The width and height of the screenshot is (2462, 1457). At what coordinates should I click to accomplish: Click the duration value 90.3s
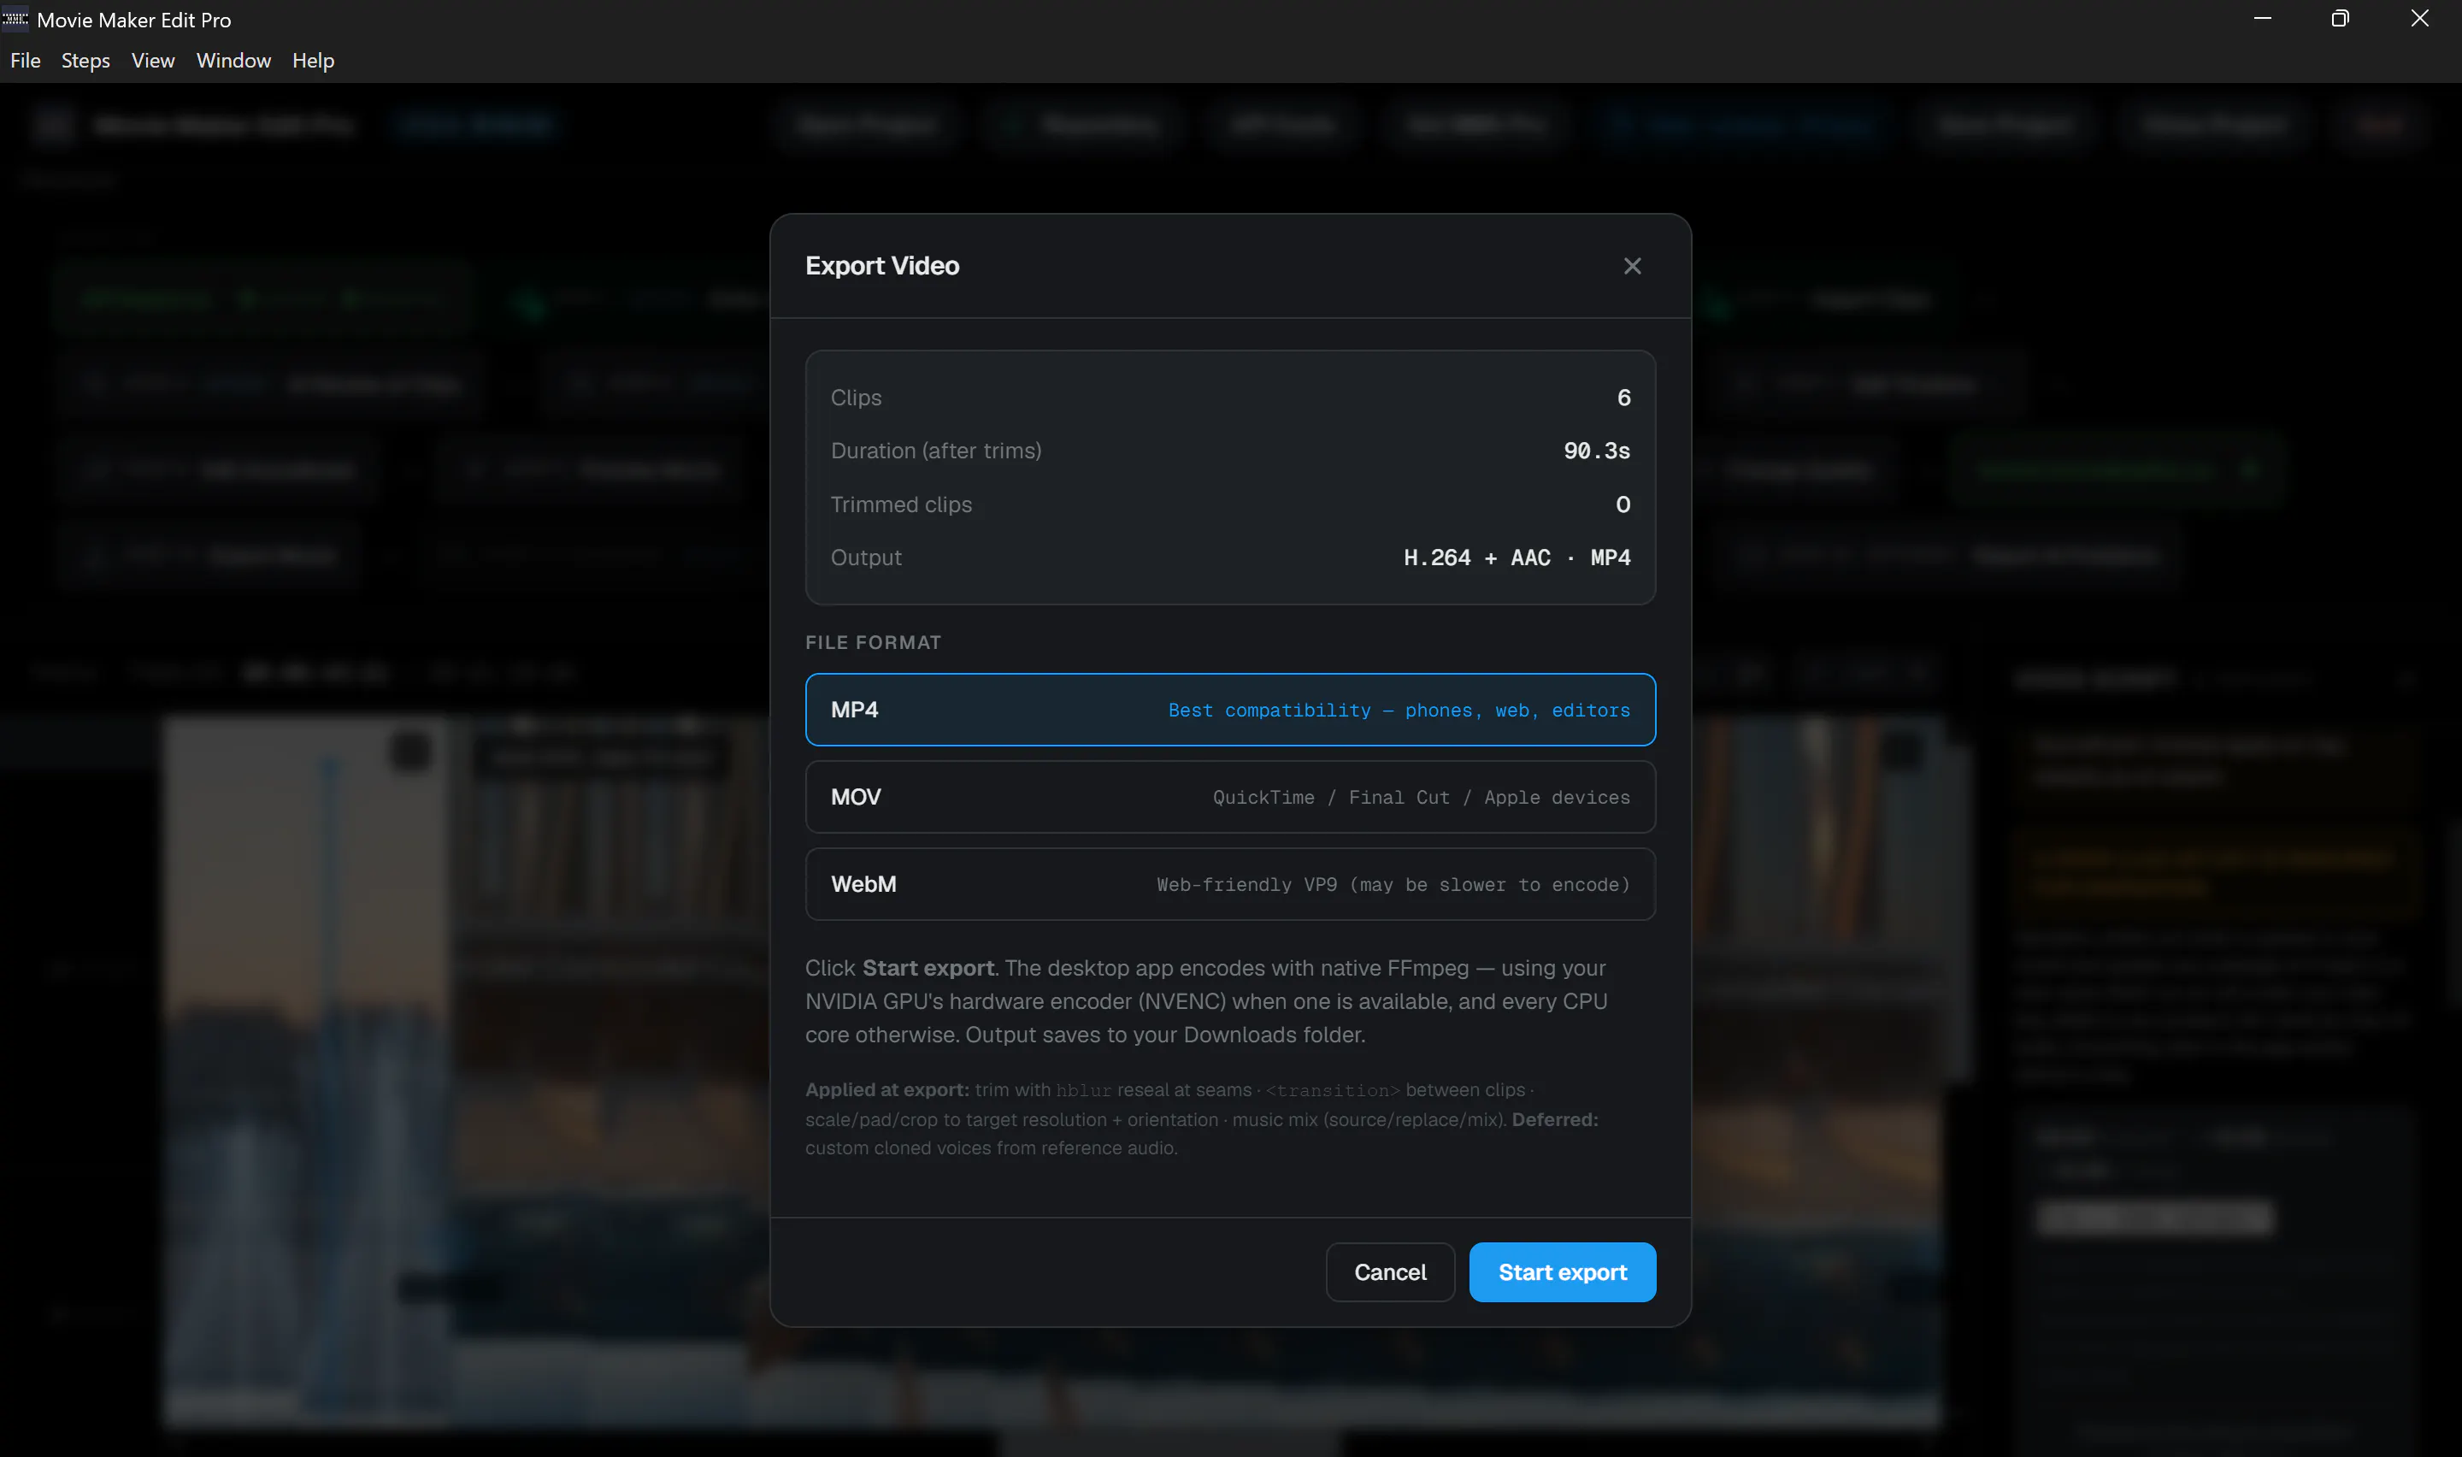(x=1597, y=451)
